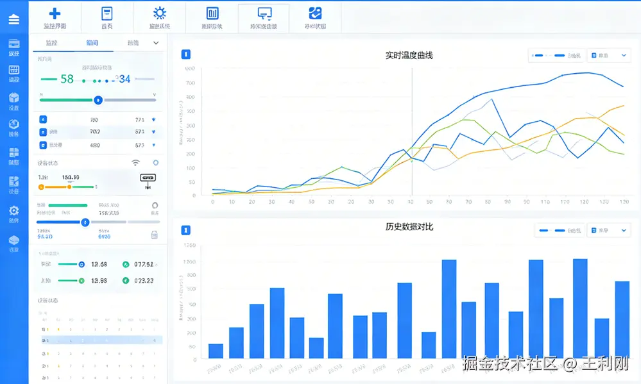
Task: Click the blue square icon in the 730 row
Action: (x=43, y=119)
